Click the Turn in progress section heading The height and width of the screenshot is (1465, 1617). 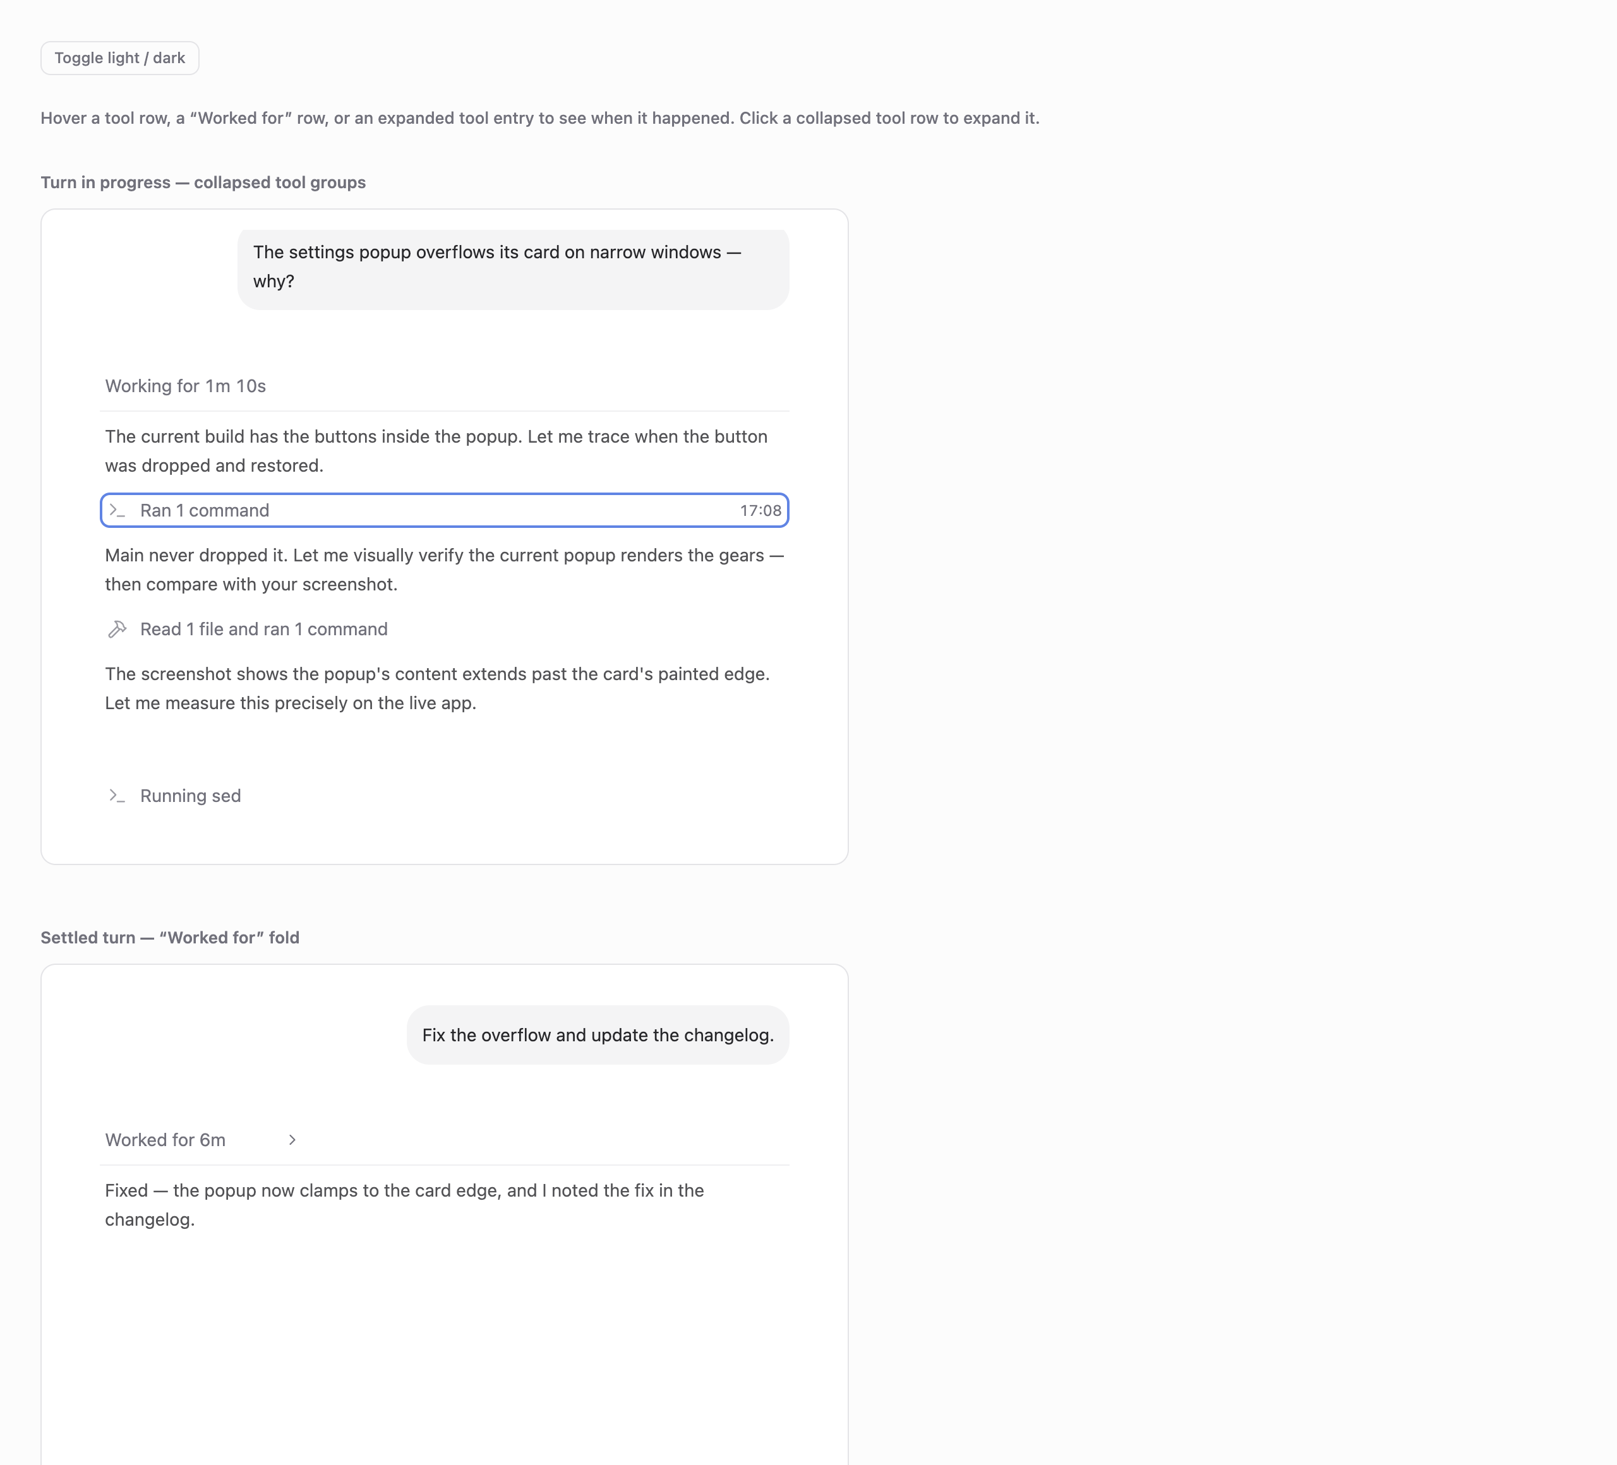[x=203, y=182]
